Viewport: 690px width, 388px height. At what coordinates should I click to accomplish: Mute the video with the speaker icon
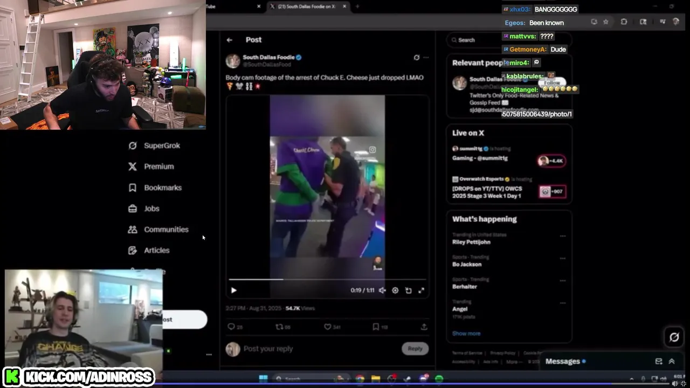pyautogui.click(x=382, y=290)
